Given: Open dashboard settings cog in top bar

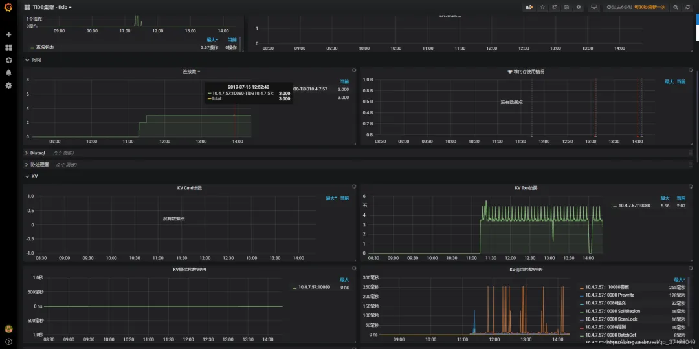Looking at the screenshot, I should 579,7.
